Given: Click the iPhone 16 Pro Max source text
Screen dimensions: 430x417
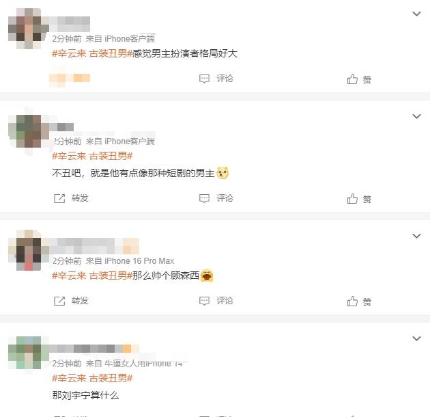Looking at the screenshot, I should click(139, 260).
